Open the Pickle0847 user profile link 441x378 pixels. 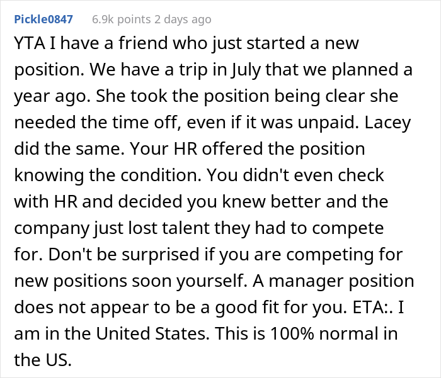click(43, 19)
